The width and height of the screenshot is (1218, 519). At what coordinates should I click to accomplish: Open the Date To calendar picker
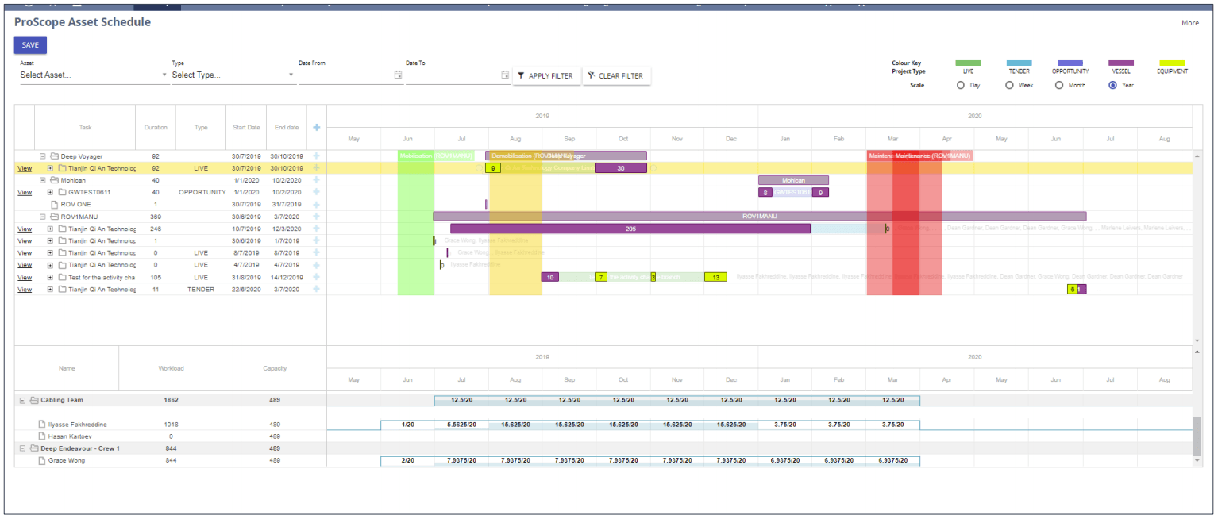click(504, 75)
